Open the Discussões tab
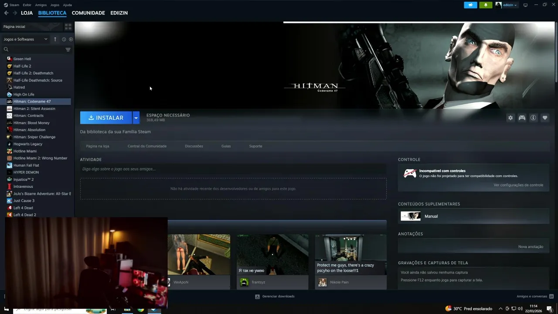 (x=194, y=146)
